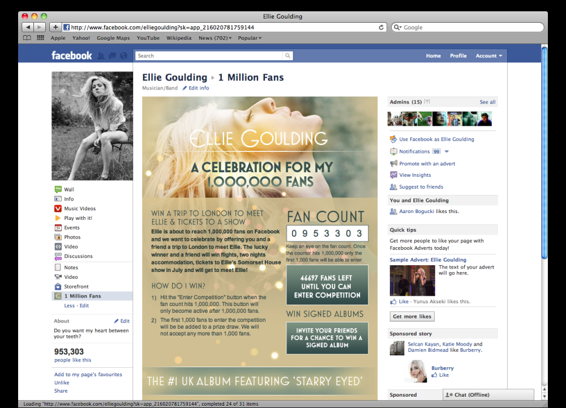Open the Chat (Offline) bar
Viewport: 566px width, 408px height.
point(488,394)
